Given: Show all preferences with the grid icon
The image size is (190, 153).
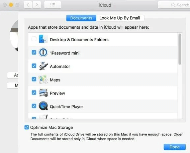Looking at the screenshot, I should click(x=53, y=5).
